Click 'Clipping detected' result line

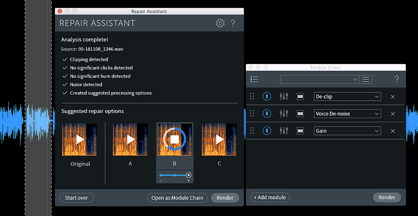coord(89,60)
